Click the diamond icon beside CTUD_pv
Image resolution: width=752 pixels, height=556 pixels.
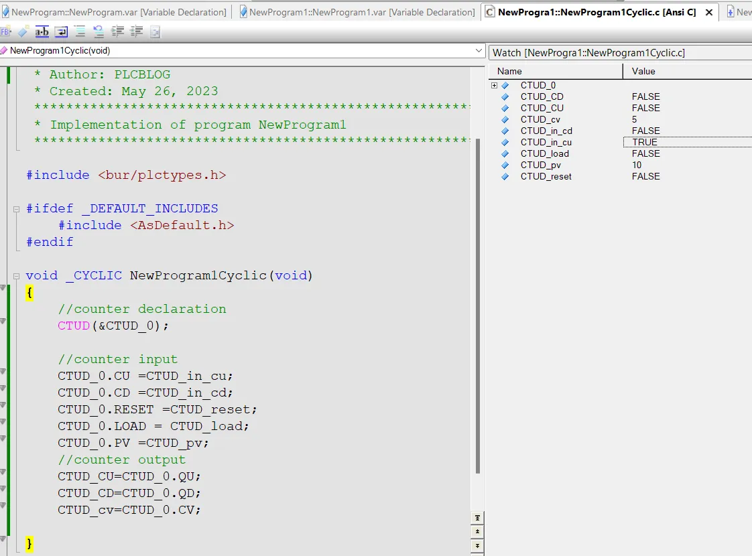tap(505, 165)
